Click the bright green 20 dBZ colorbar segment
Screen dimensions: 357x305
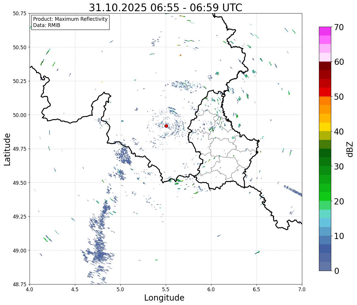[x=325, y=196]
